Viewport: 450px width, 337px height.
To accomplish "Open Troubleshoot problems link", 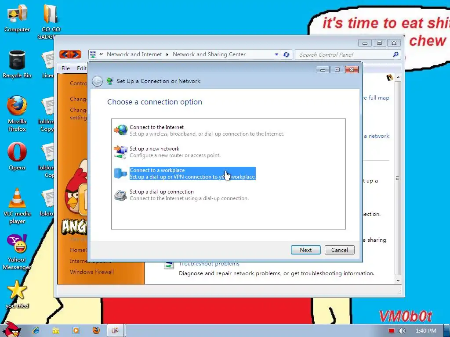I will pos(209,264).
